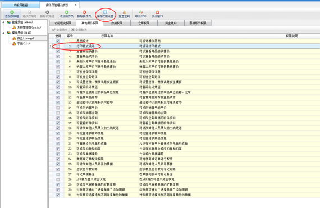The image size is (320, 208).
Task: Uncheck the 界面设计 permission checkbox
Action: tap(58, 41)
